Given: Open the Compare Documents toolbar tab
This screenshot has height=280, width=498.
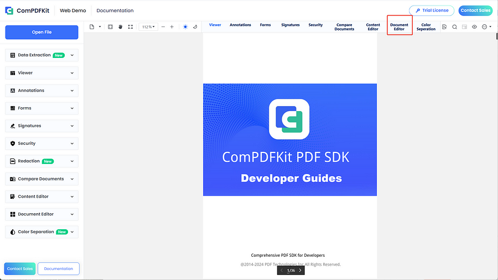Looking at the screenshot, I should pyautogui.click(x=344, y=27).
